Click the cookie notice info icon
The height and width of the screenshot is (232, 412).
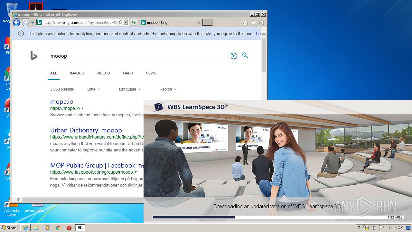coord(21,34)
